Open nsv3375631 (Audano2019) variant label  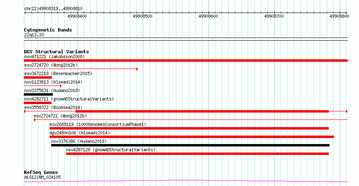52,90
